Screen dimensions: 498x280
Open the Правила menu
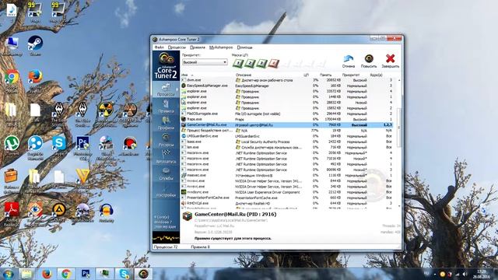(197, 47)
